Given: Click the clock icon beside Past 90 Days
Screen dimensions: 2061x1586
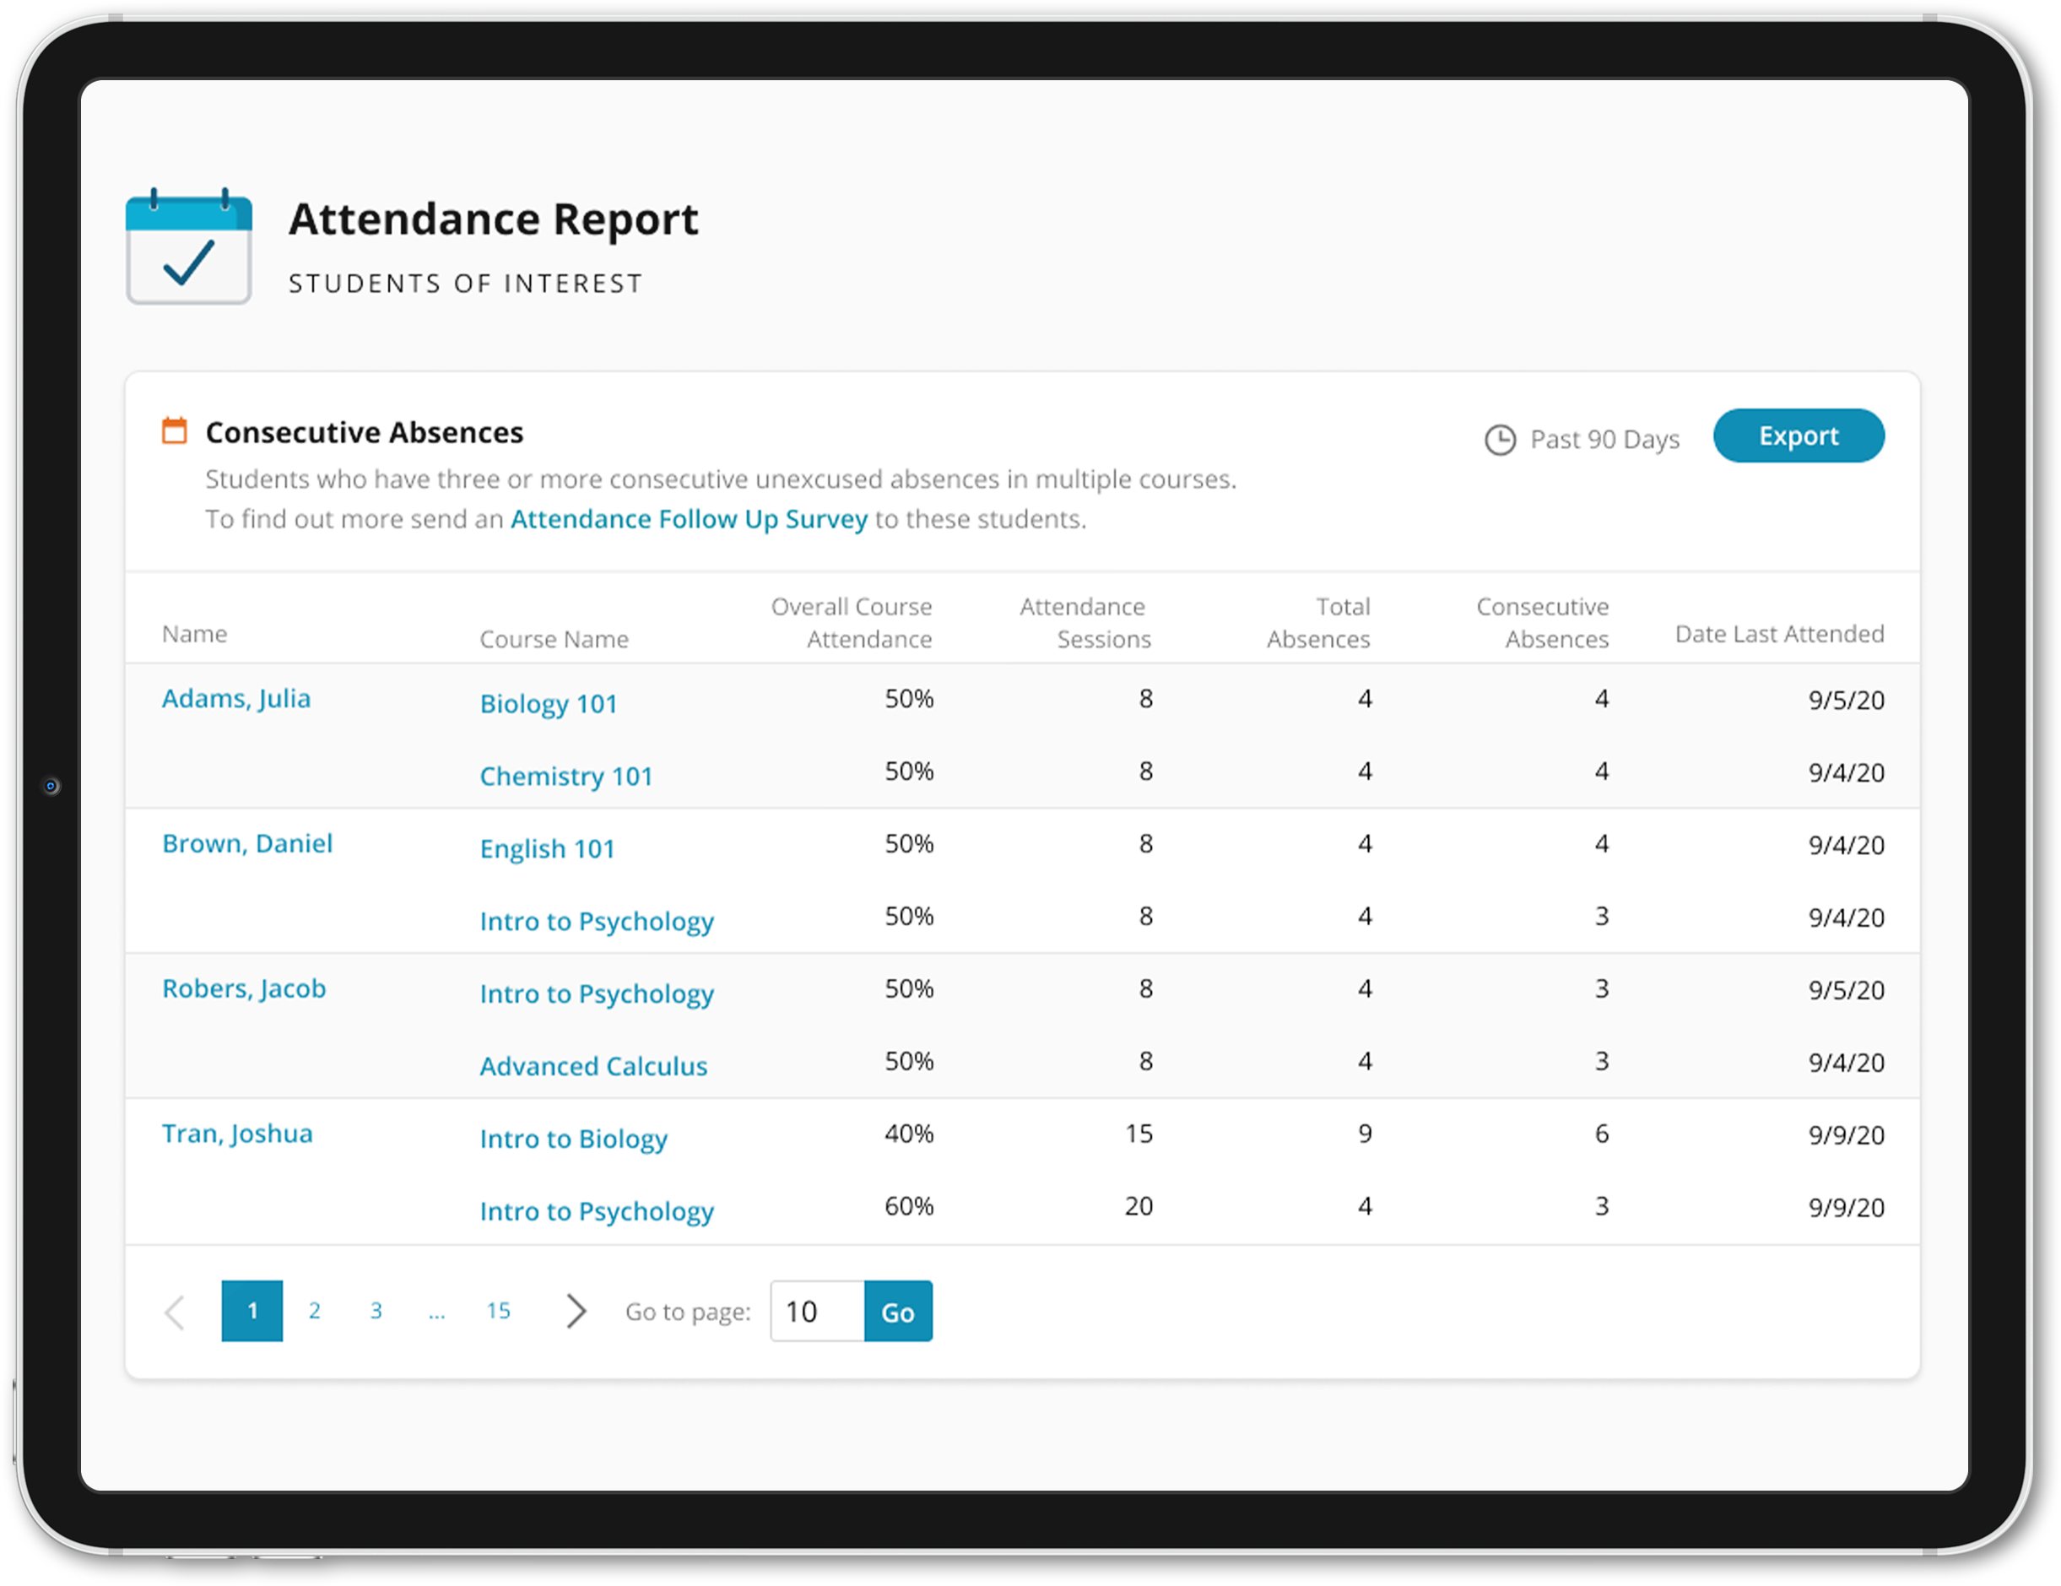Looking at the screenshot, I should pos(1500,440).
